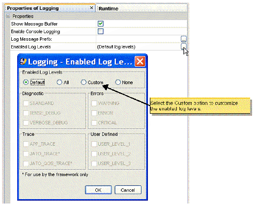Check the STANDARD diagnostic checkbox
This screenshot has height=206, width=256.
[26, 103]
